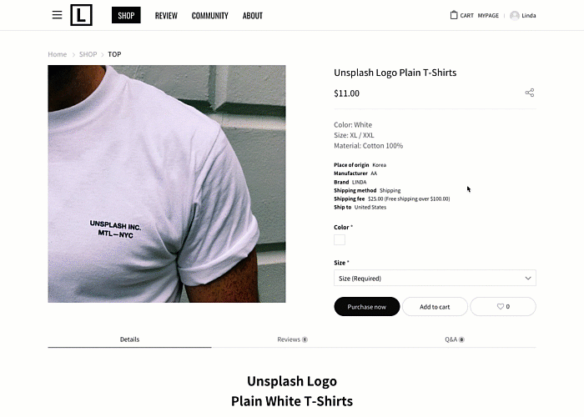Screen dimensions: 584x417
Task: Click the Linda user avatar icon
Action: click(515, 15)
